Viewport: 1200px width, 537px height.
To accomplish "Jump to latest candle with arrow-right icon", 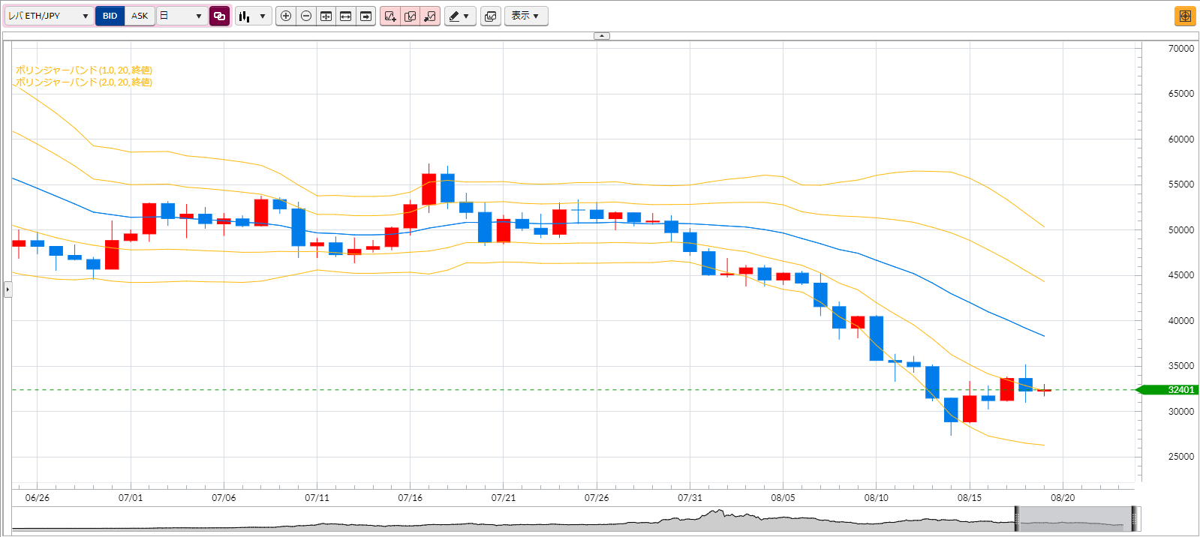I will (x=365, y=16).
